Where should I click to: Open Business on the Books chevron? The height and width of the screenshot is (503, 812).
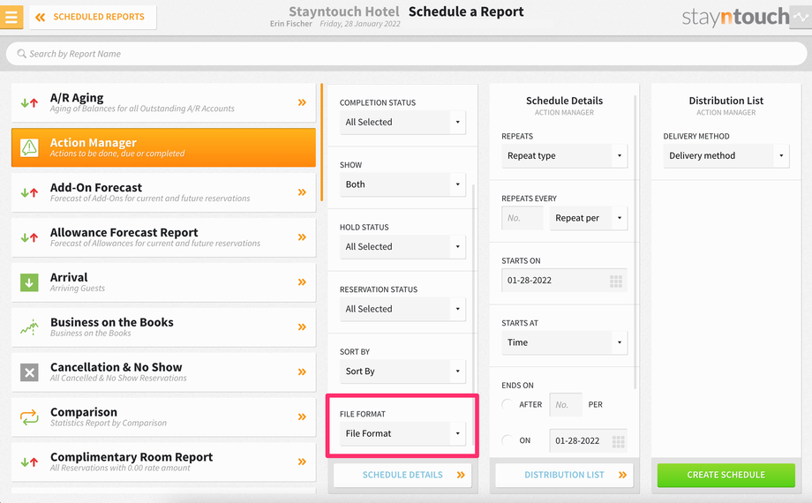click(302, 327)
